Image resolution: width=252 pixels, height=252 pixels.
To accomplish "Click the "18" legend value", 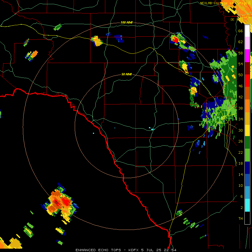I will (x=241, y=164).
